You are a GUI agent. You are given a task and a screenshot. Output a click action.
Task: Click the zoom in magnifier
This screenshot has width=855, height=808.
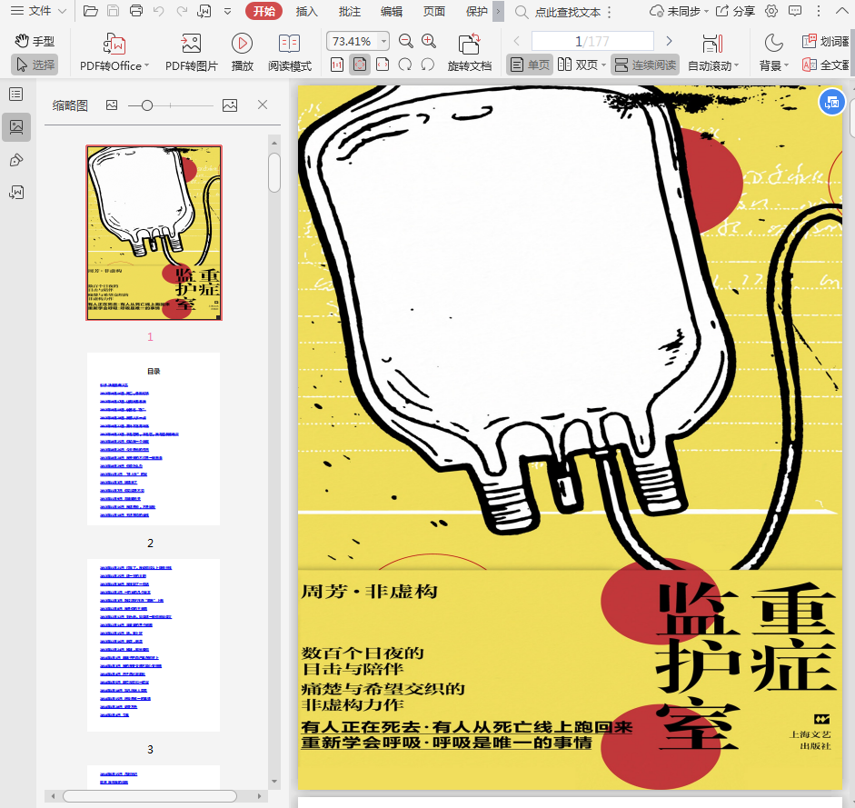(429, 41)
